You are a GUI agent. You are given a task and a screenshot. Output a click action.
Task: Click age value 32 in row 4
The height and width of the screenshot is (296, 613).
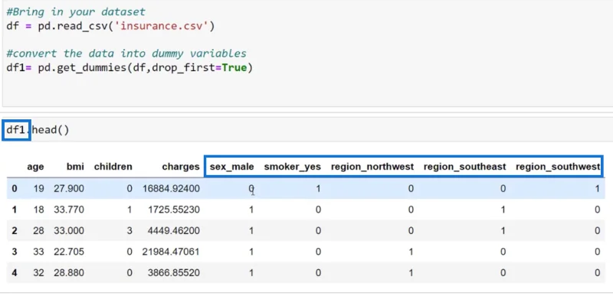pyautogui.click(x=39, y=273)
